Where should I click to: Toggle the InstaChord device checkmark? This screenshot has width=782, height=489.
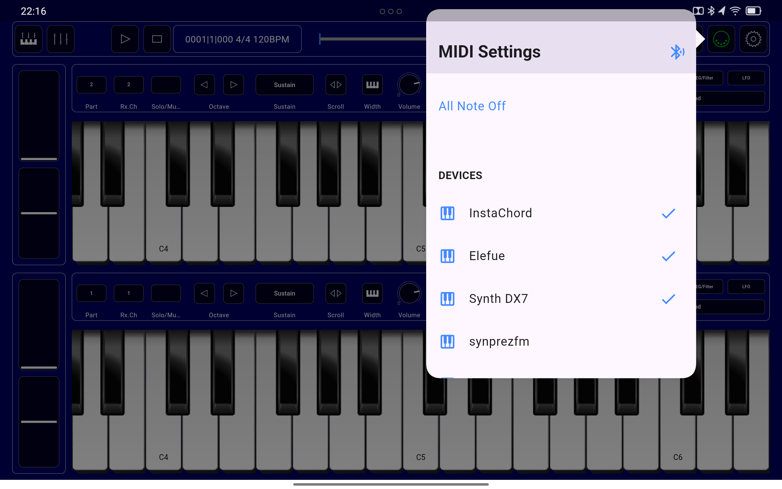pyautogui.click(x=668, y=213)
